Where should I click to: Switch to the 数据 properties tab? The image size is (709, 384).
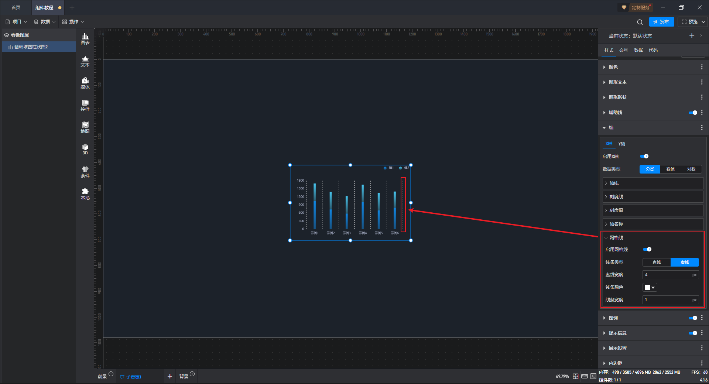click(638, 50)
